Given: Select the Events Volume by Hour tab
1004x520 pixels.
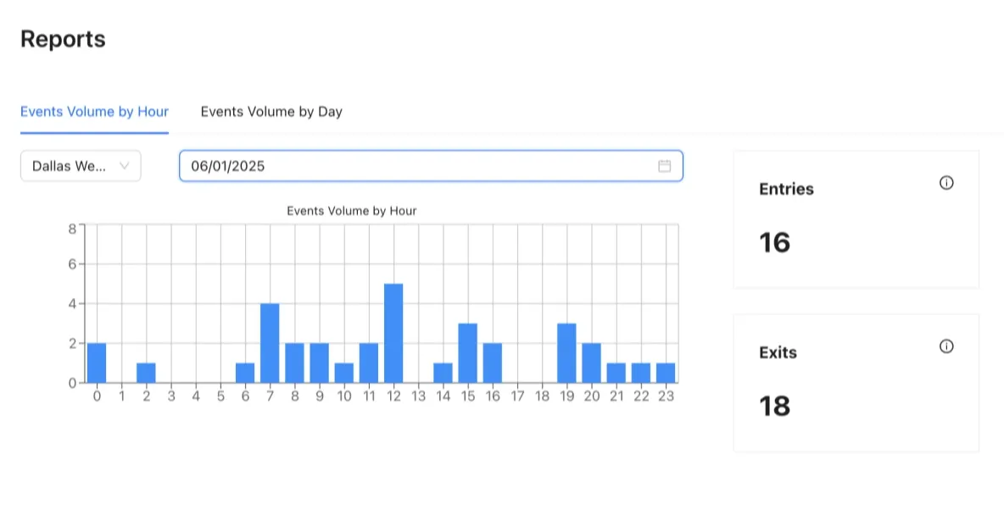Looking at the screenshot, I should click(x=94, y=111).
